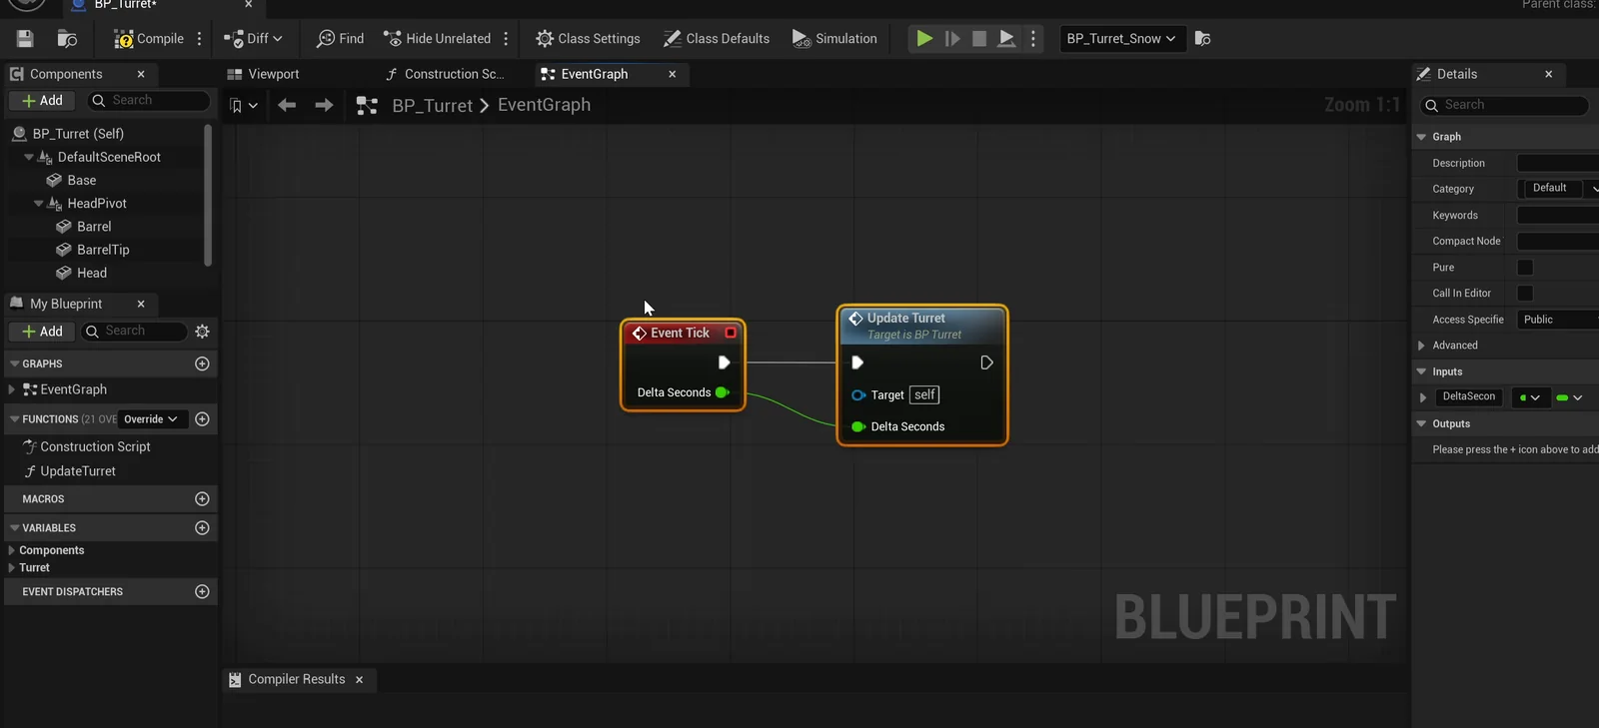Open the Compile options three-dot menu
Viewport: 1599px width, 728px height.
(x=200, y=39)
